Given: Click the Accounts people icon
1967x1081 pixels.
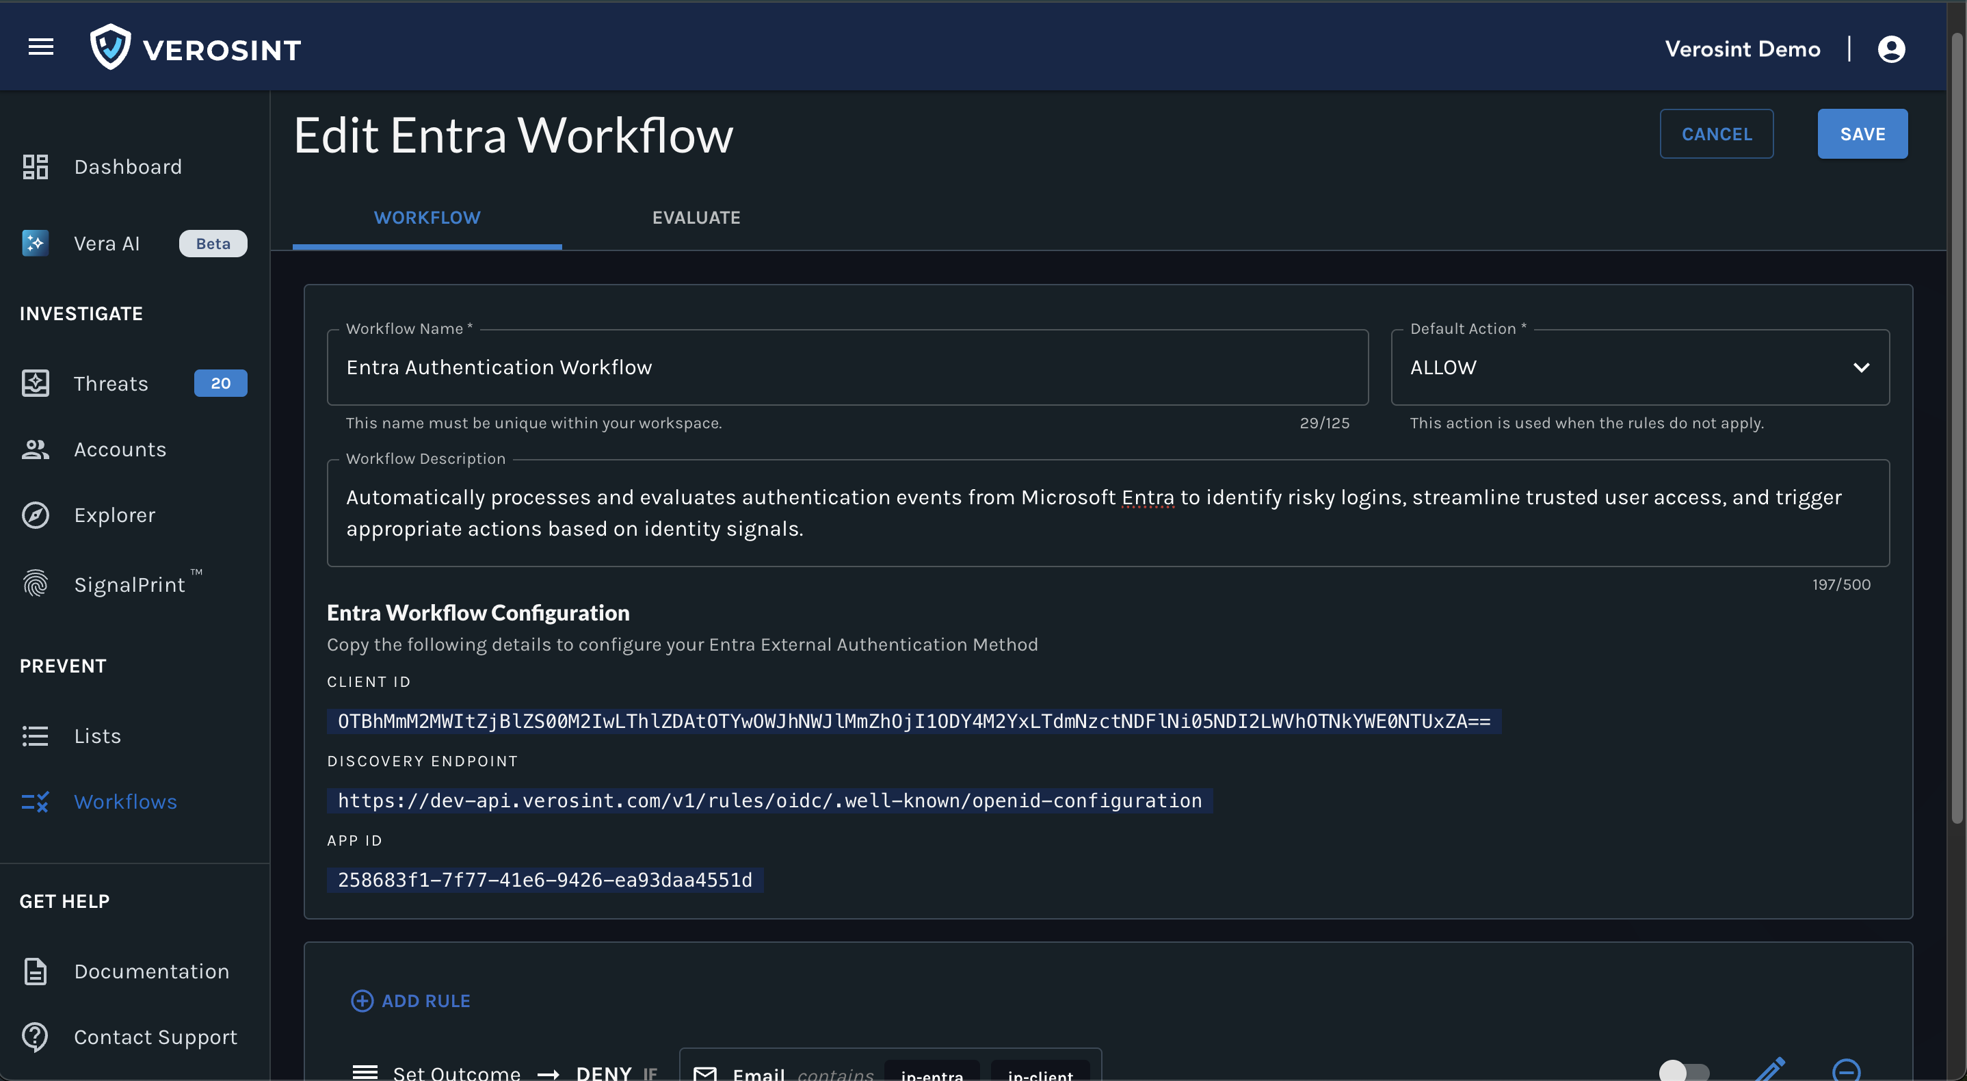Looking at the screenshot, I should [x=35, y=450].
